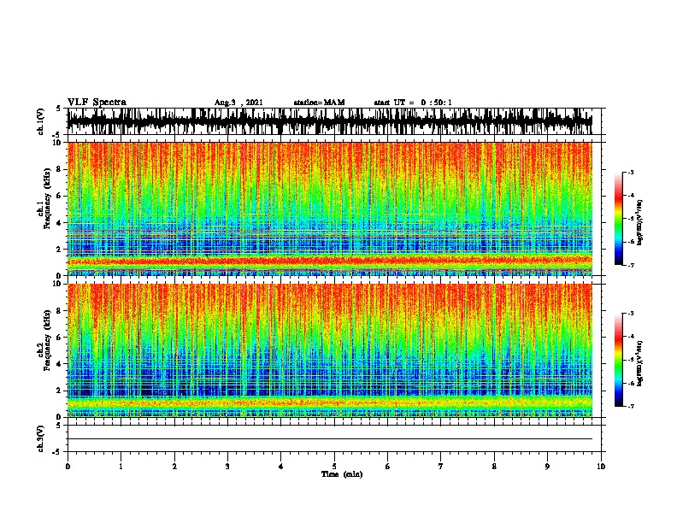Click time axis tick label "2"
Viewport: 677px width, 523px height.
pos(174,467)
